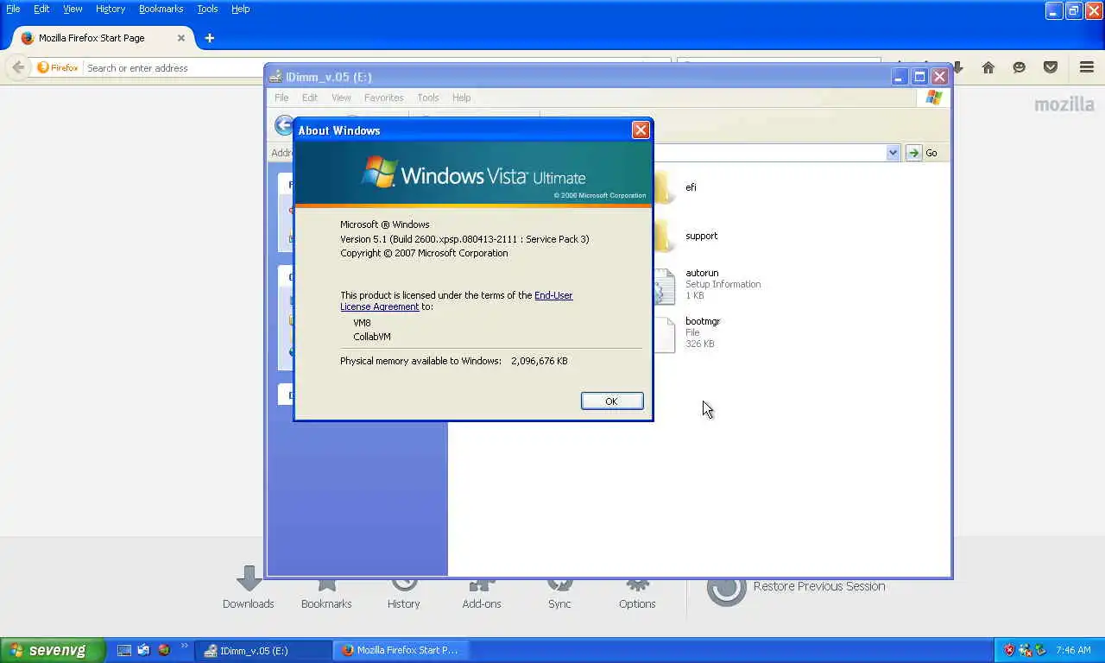
Task: Open the Firefox hamburger menu
Action: [x=1087, y=67]
